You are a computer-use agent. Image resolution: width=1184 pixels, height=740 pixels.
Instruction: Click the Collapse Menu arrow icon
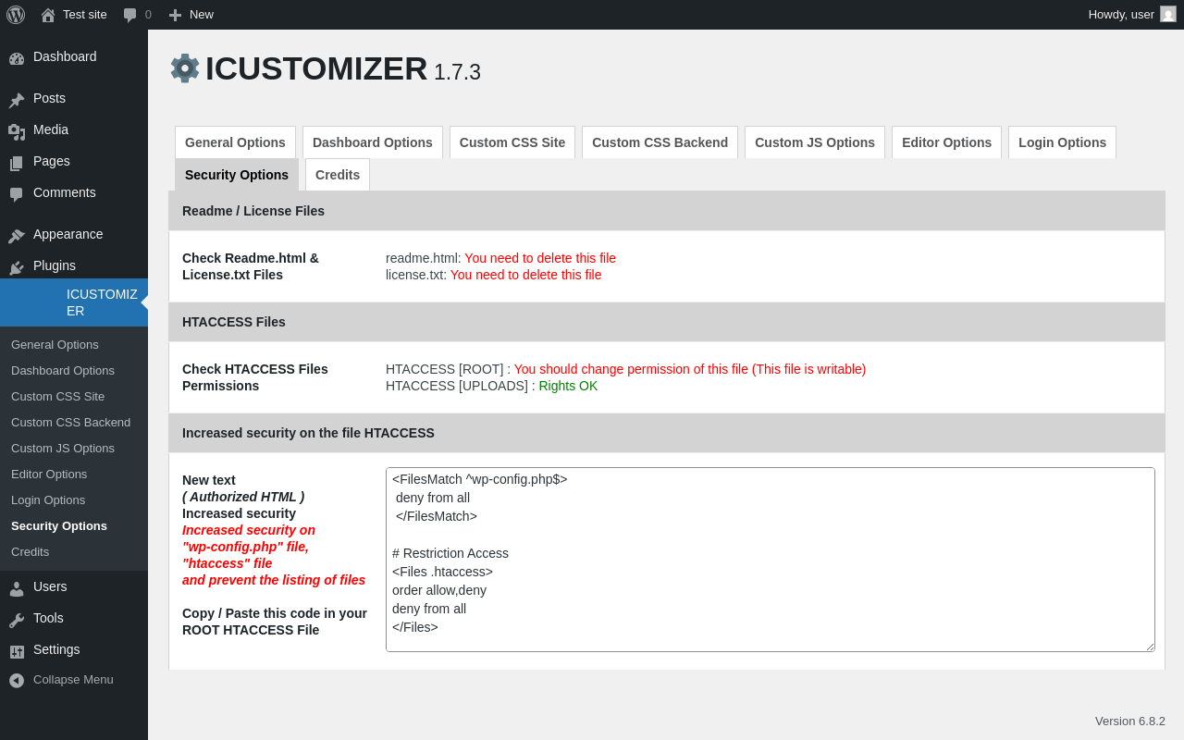coord(17,680)
